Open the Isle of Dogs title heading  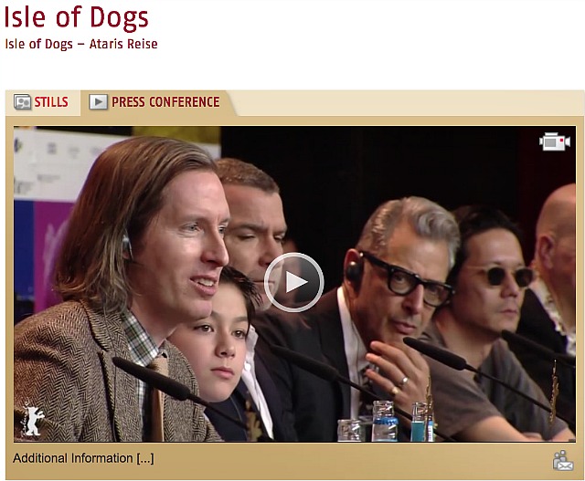[76, 18]
